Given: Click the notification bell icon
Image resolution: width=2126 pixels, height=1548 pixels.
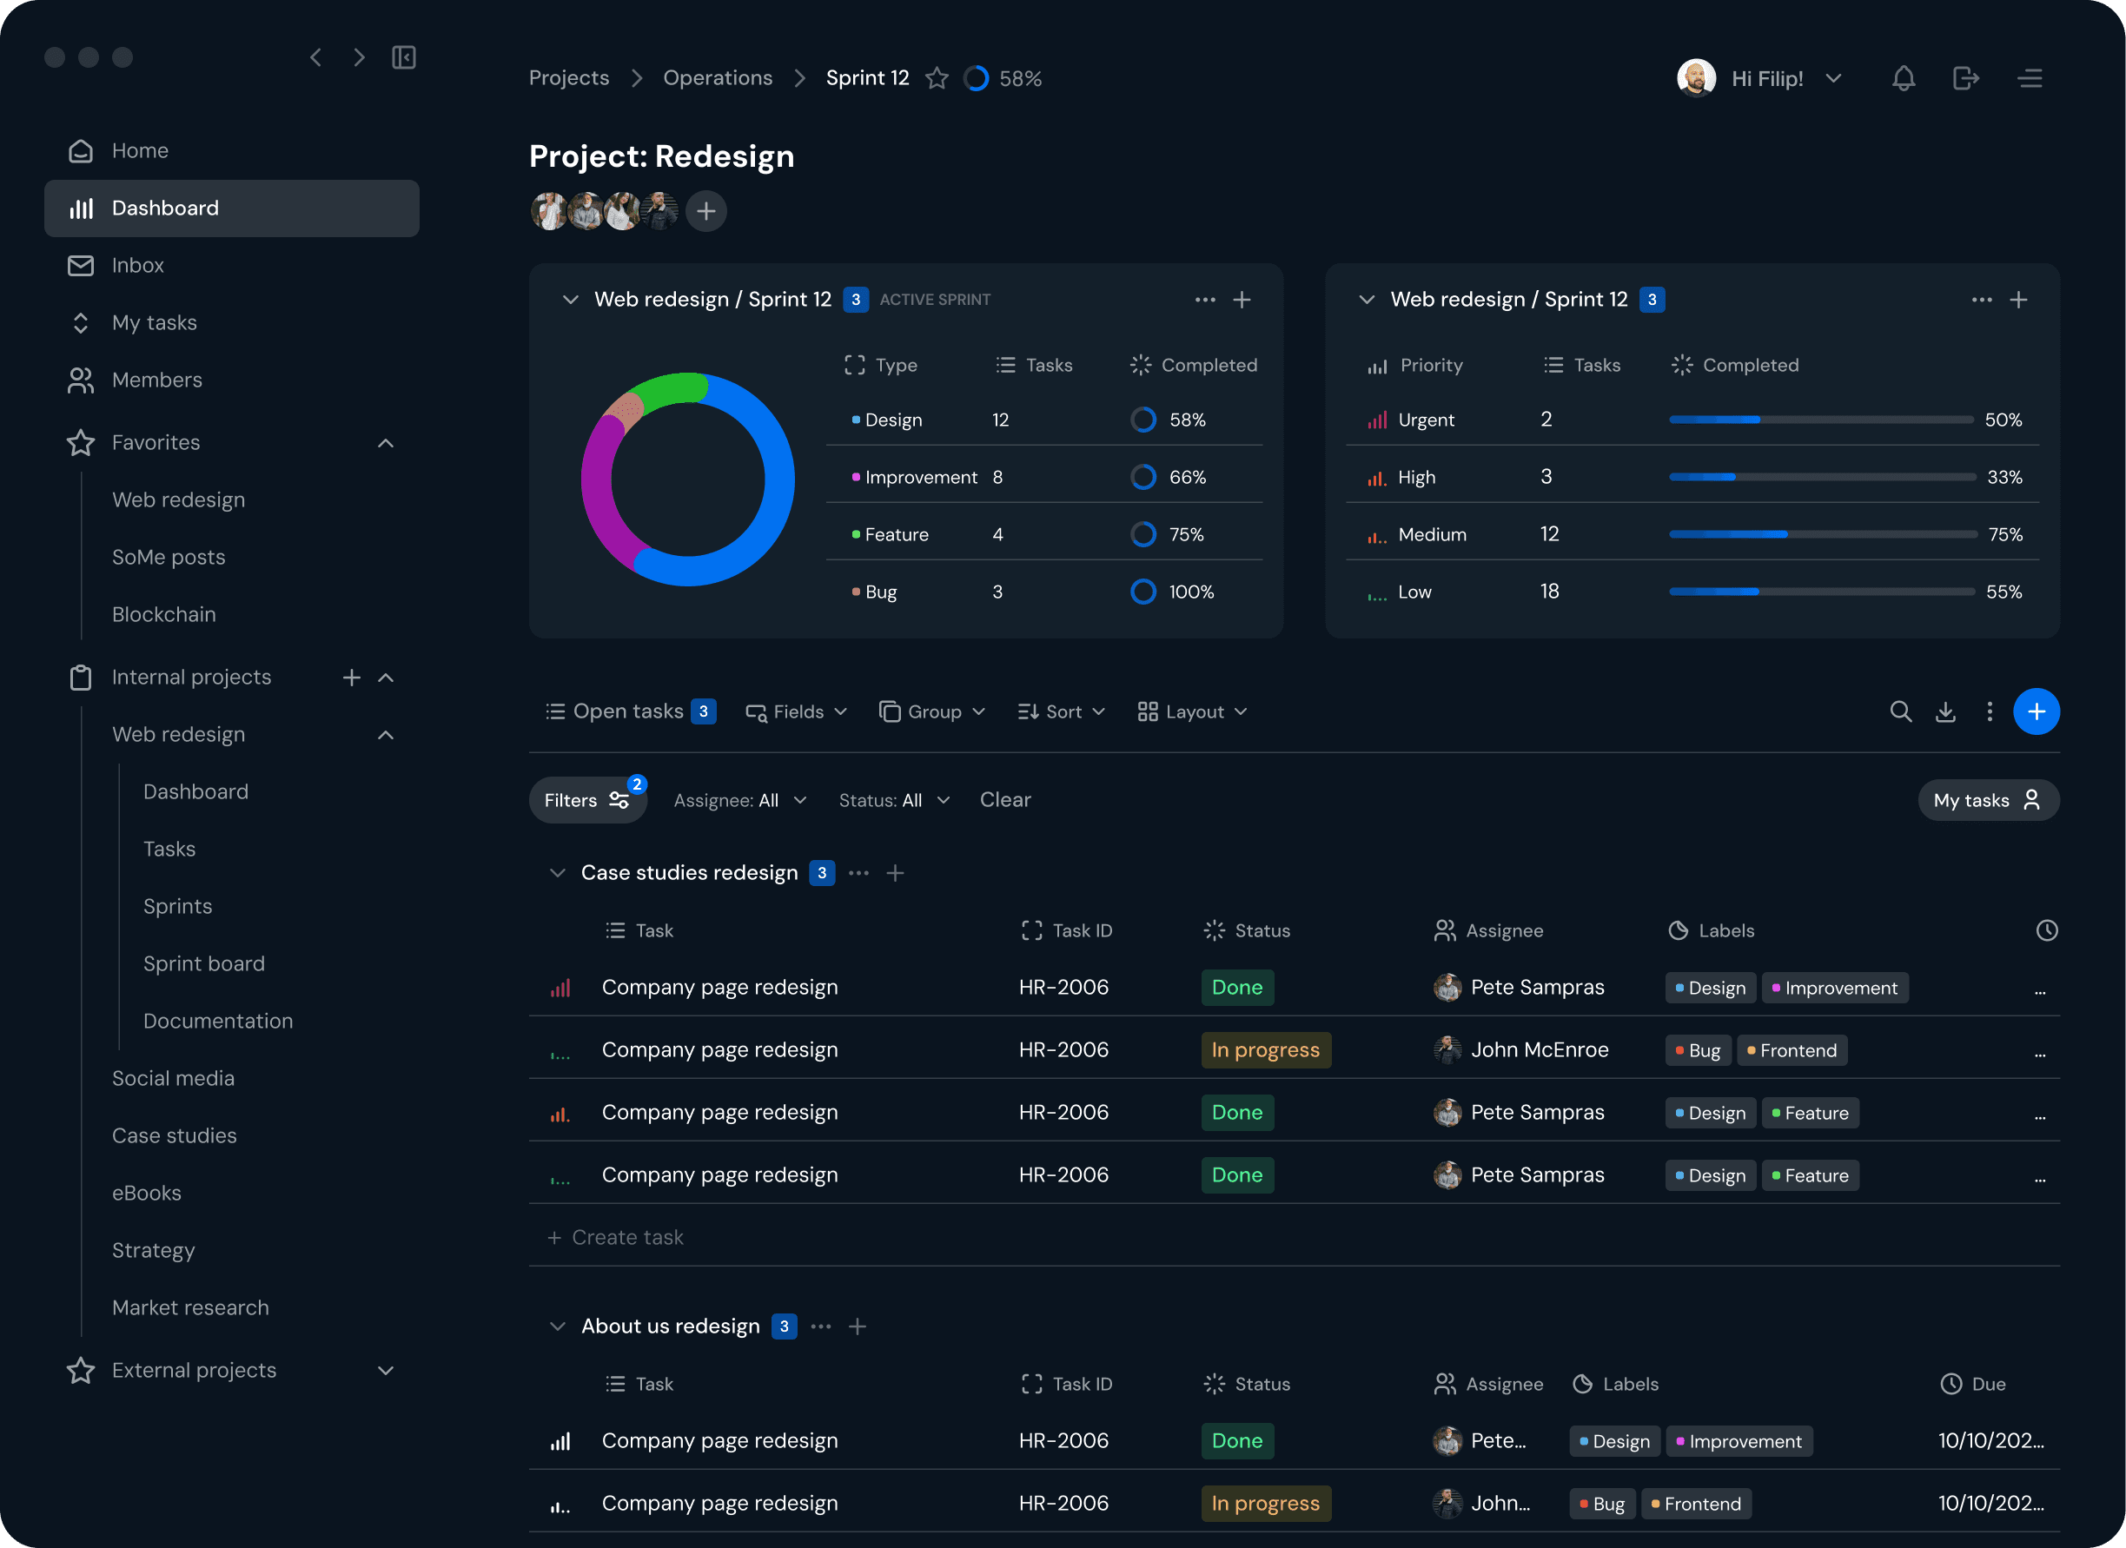Looking at the screenshot, I should [1903, 79].
